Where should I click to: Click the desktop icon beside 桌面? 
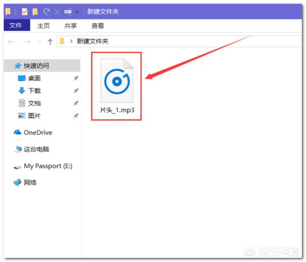coord(21,78)
